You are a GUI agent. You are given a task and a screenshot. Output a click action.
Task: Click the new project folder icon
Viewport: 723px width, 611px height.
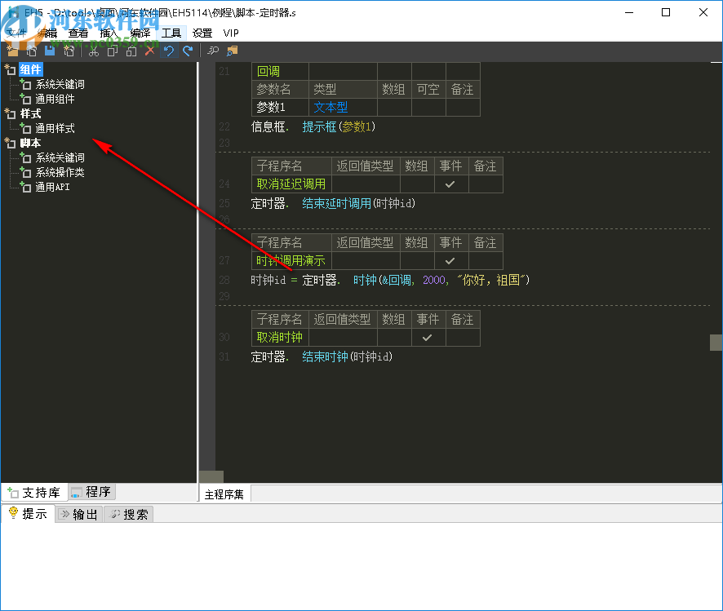(x=12, y=51)
